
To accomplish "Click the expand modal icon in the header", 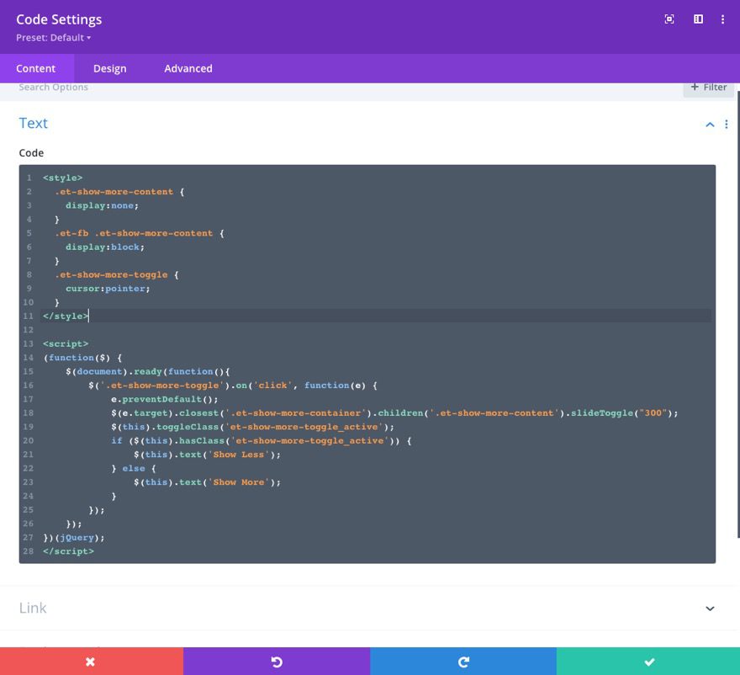I will (x=668, y=19).
